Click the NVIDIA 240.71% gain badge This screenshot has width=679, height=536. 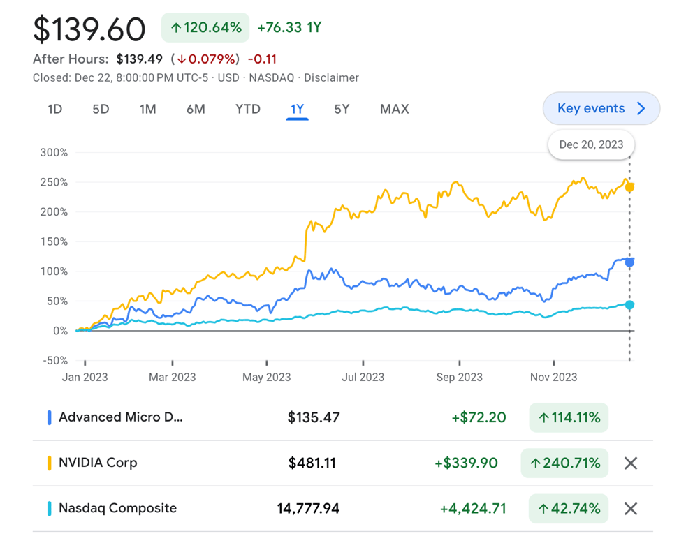(x=564, y=463)
